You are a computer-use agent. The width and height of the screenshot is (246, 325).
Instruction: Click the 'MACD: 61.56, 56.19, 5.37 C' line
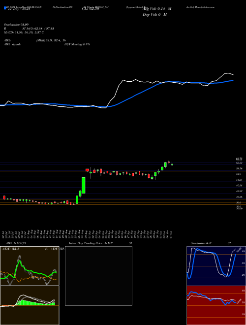pyautogui.click(x=24, y=32)
